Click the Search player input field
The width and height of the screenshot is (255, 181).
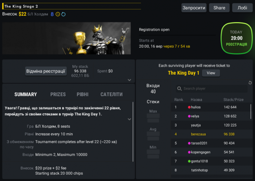212,89
